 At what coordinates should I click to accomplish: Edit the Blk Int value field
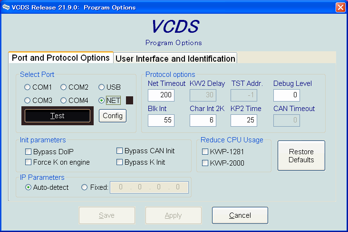[161, 121]
